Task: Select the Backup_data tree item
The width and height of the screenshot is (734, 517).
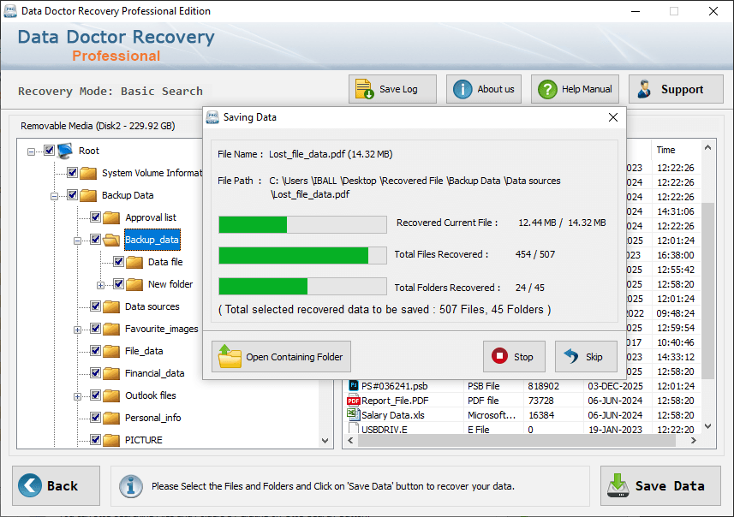Action: coord(152,240)
